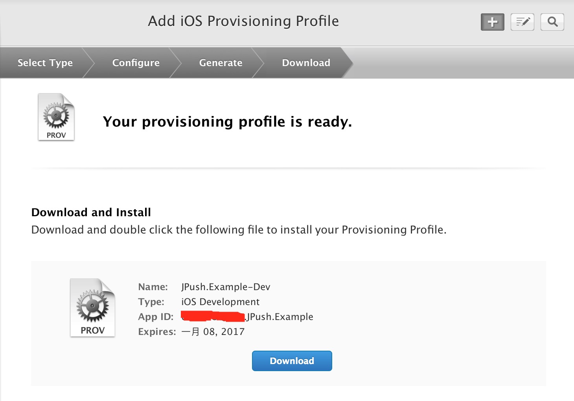The width and height of the screenshot is (574, 401).
Task: Go to the Configure step
Action: click(136, 63)
